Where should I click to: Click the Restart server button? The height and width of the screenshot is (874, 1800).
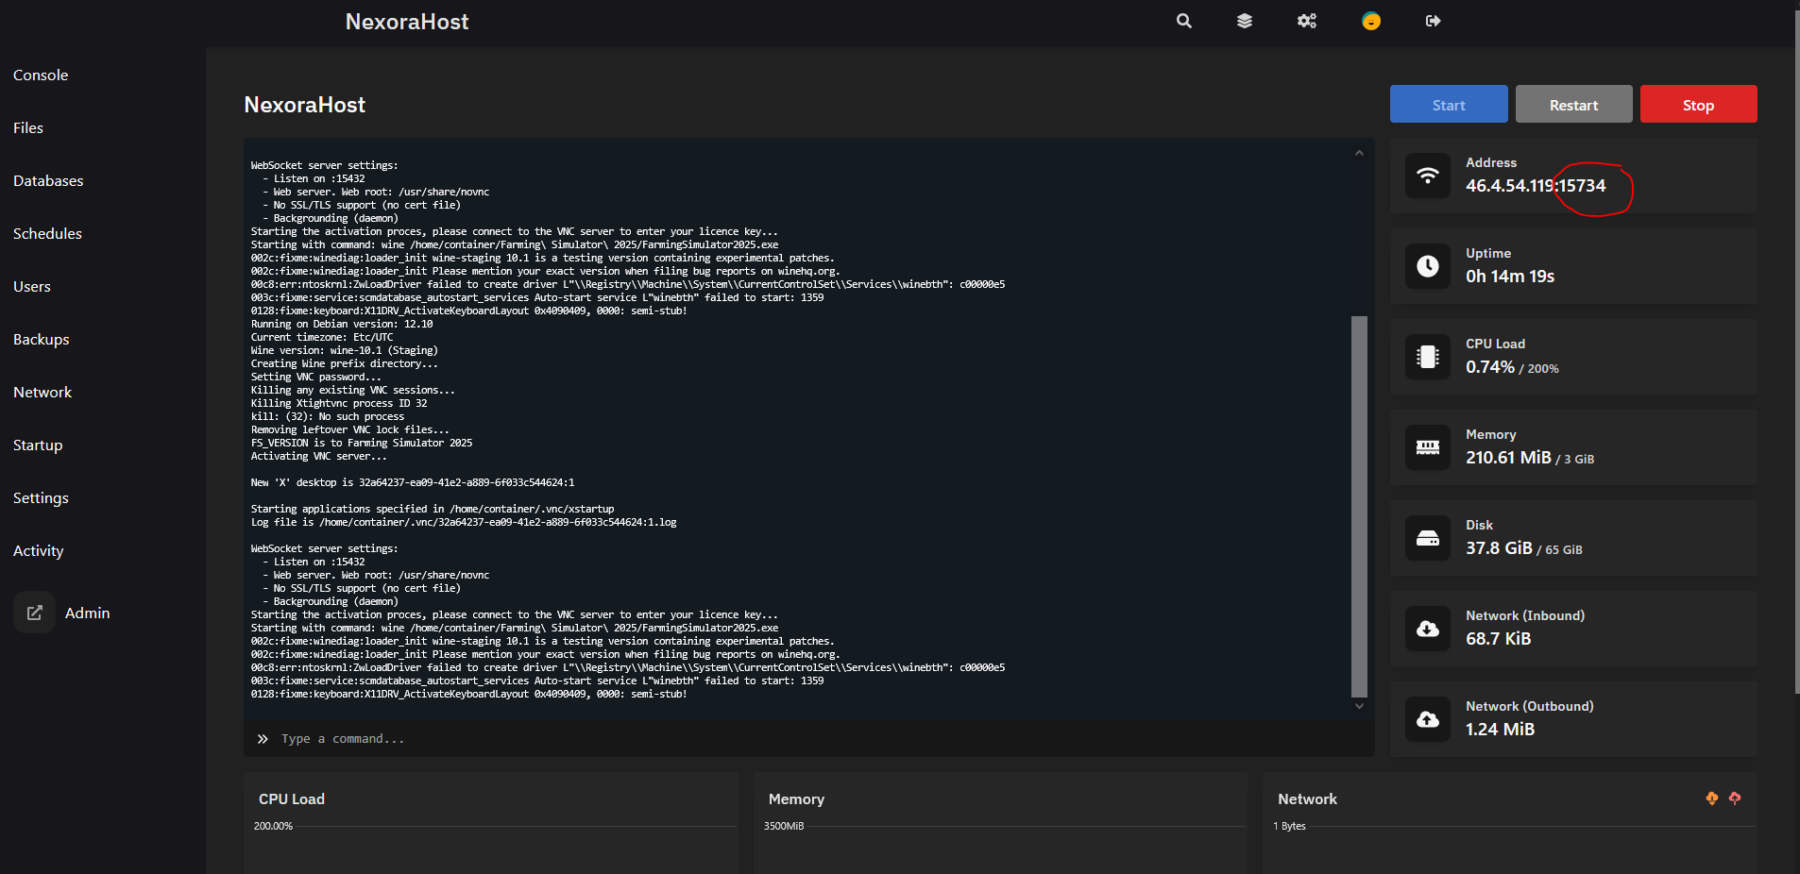point(1573,104)
